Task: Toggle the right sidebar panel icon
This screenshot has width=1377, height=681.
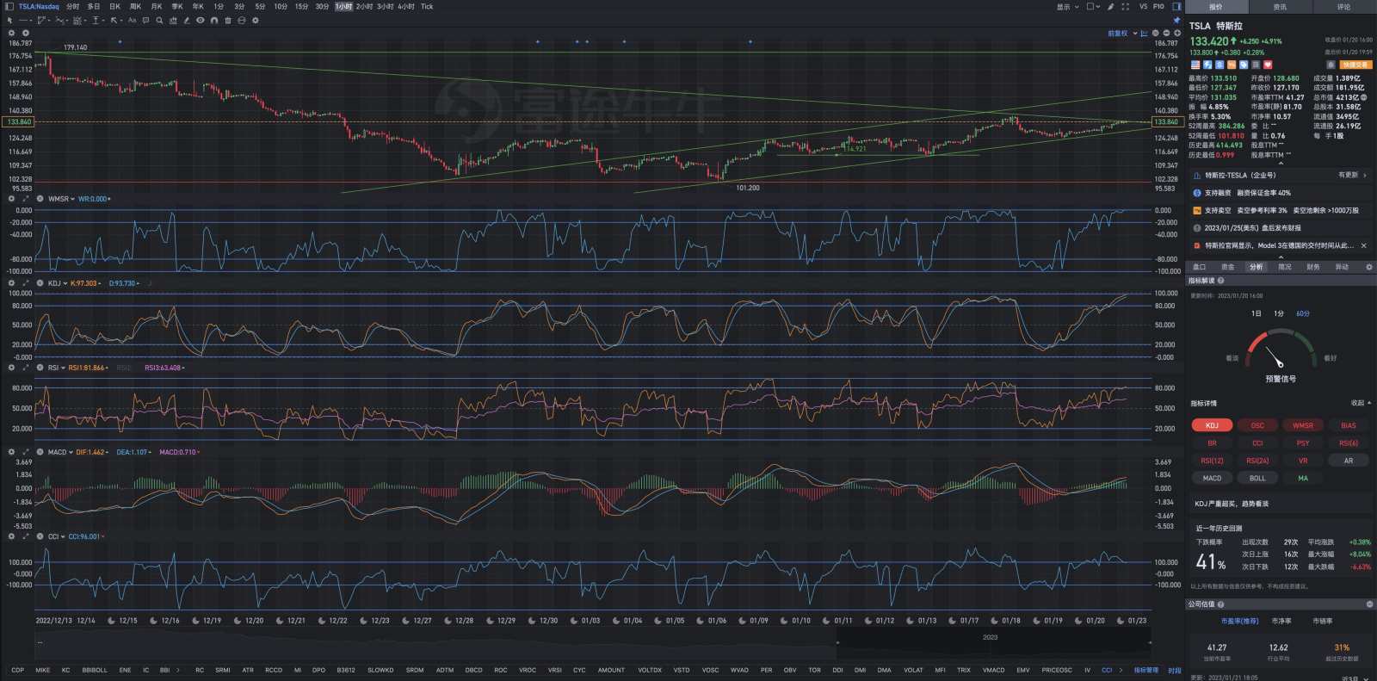Action: pyautogui.click(x=1176, y=6)
